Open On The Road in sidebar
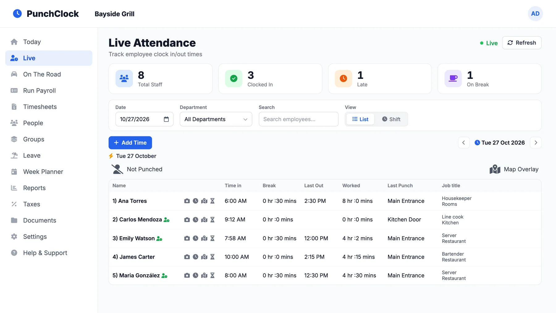 [49, 74]
